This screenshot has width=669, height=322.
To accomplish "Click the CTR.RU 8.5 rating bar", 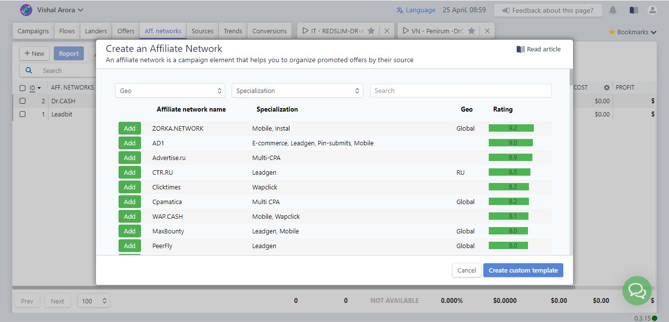I will (509, 172).
